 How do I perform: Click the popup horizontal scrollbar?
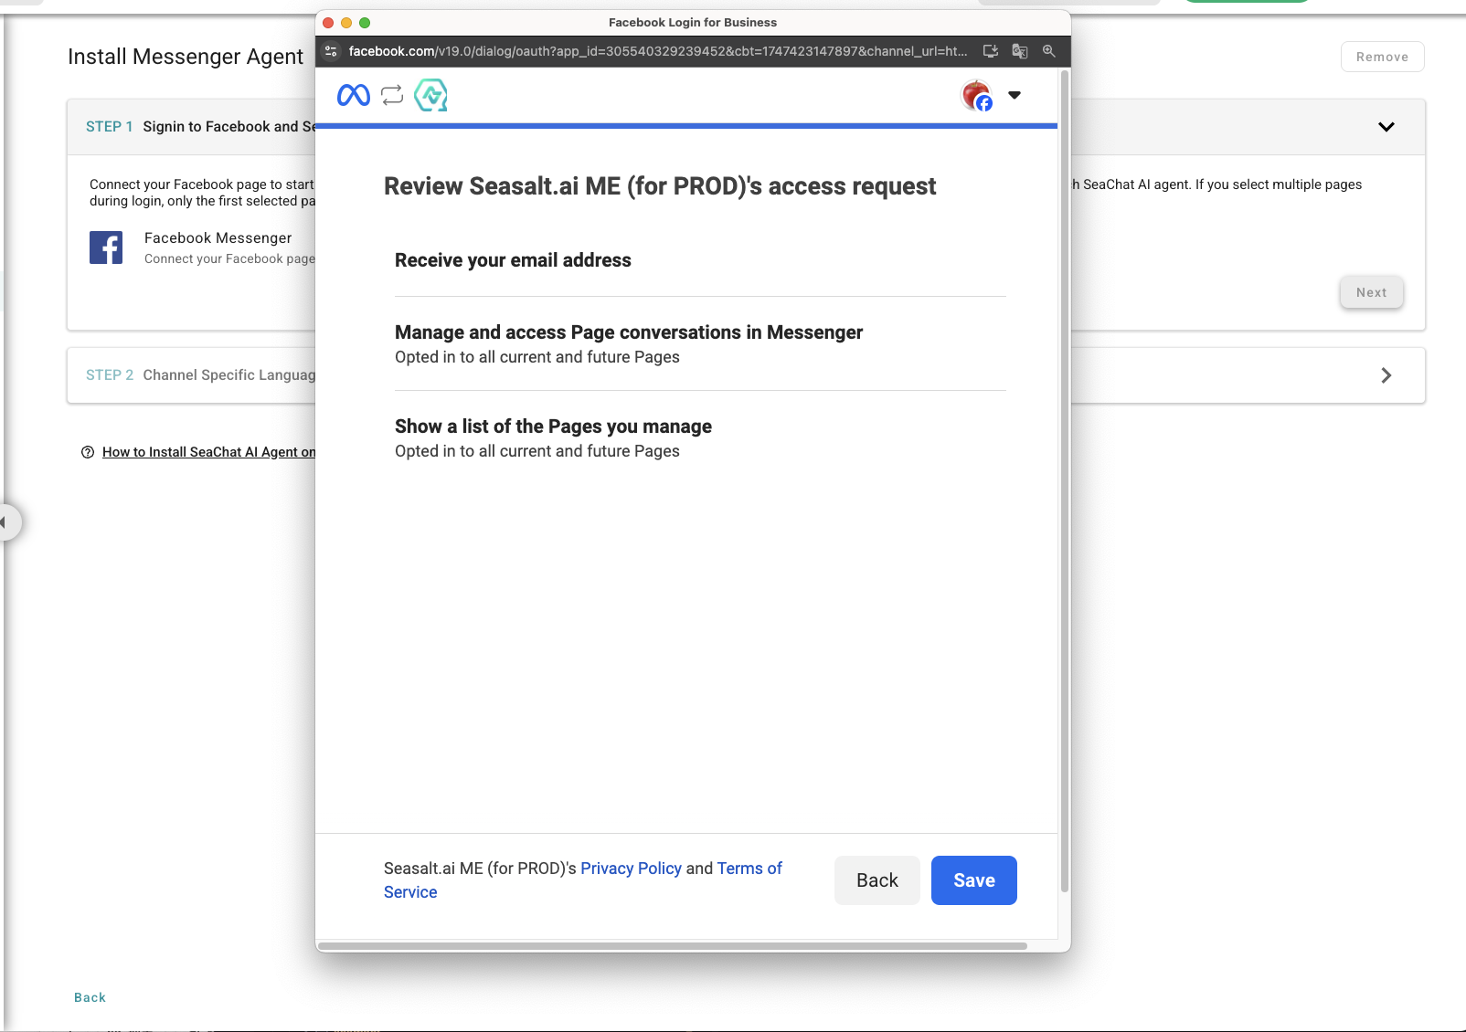point(672,946)
